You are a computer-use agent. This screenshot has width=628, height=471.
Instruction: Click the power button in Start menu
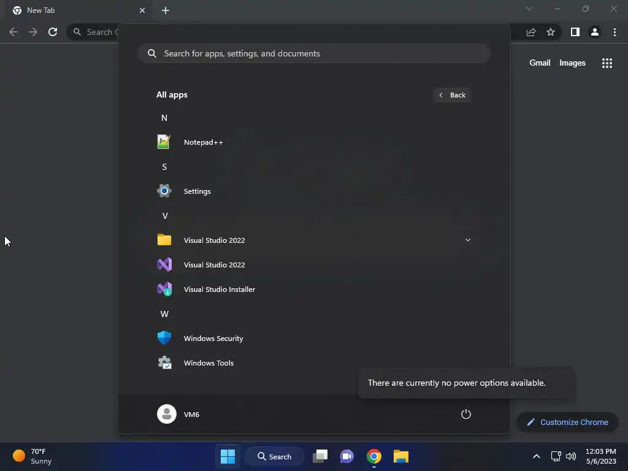[466, 414]
